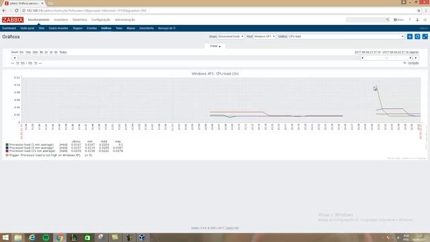Select the Gráficos submenu
Viewport: 430px width, 242px height.
tap(106, 28)
